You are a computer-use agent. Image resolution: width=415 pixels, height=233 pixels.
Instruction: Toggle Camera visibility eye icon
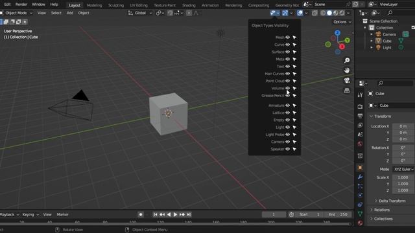pyautogui.click(x=287, y=142)
